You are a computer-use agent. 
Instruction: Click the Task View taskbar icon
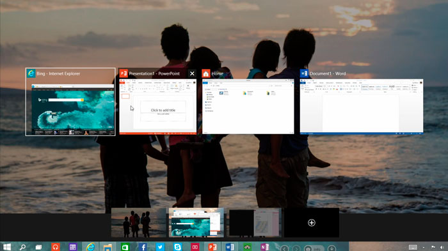38,247
